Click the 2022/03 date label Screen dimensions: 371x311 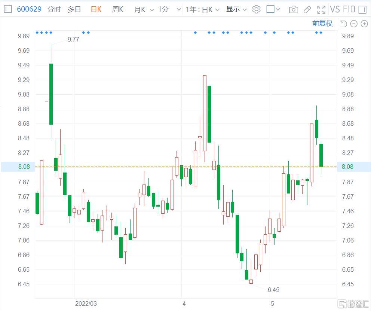point(86,304)
